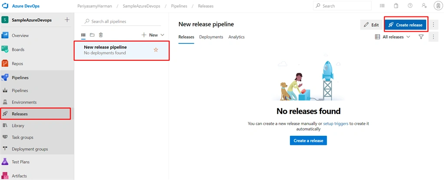Open the marketplace shopping bag icon
Screen dimensions: 444x180
click(396, 6)
